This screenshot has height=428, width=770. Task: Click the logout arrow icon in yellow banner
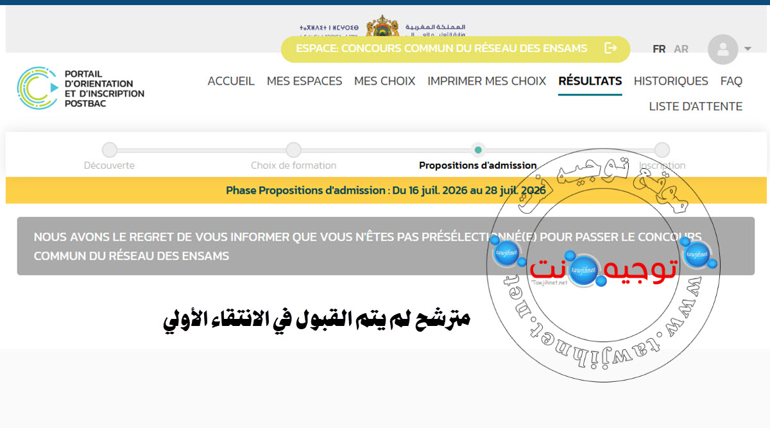[610, 48]
